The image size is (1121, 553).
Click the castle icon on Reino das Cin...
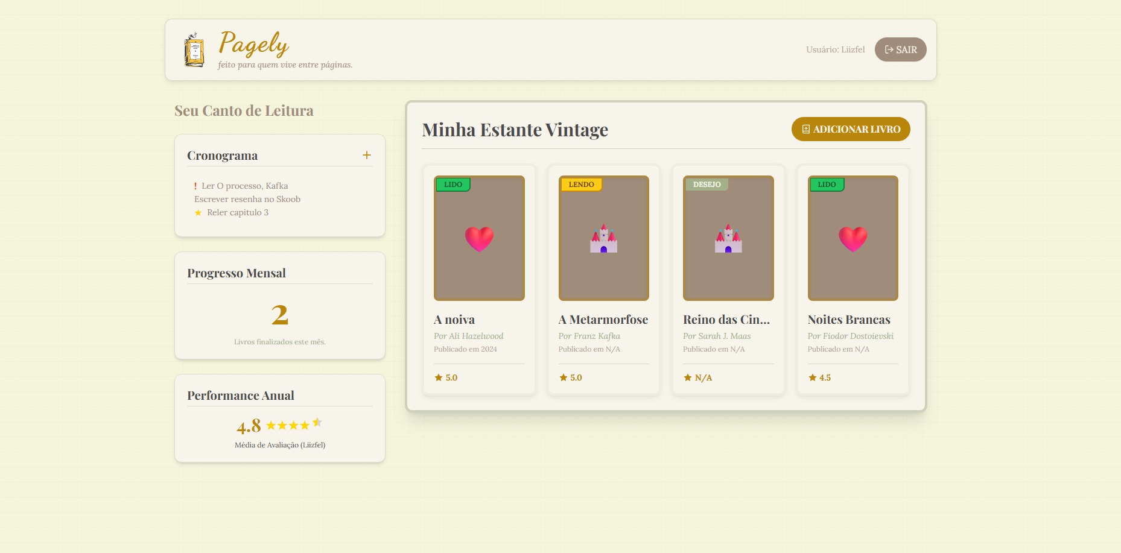(x=728, y=239)
